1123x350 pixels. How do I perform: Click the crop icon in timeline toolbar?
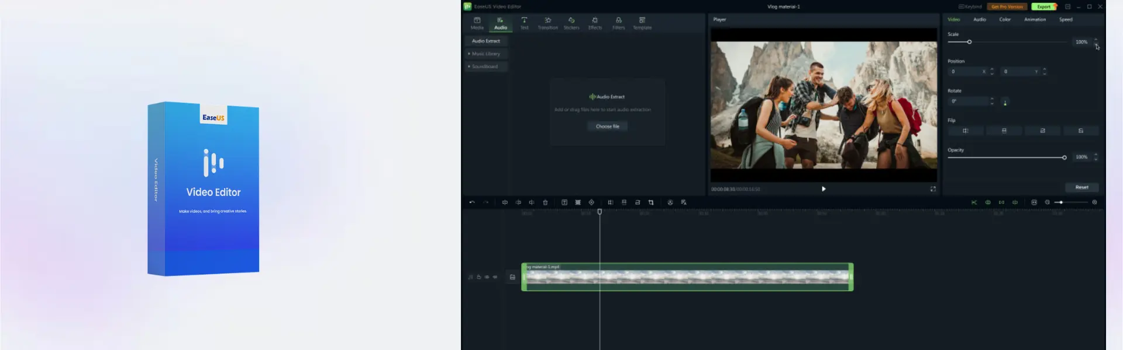click(651, 202)
